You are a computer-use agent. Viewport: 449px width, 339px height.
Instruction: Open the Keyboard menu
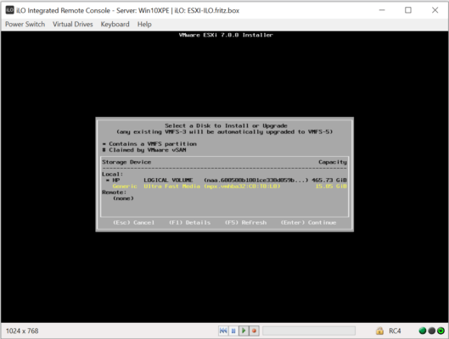115,25
